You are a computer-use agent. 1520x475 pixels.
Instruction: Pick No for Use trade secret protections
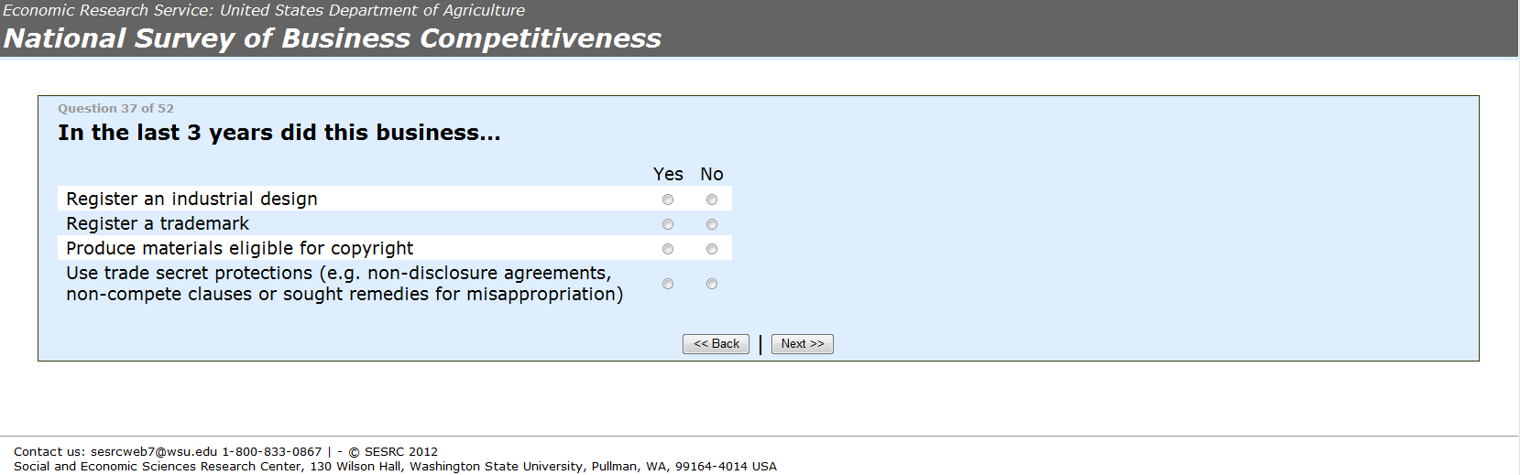(x=712, y=284)
